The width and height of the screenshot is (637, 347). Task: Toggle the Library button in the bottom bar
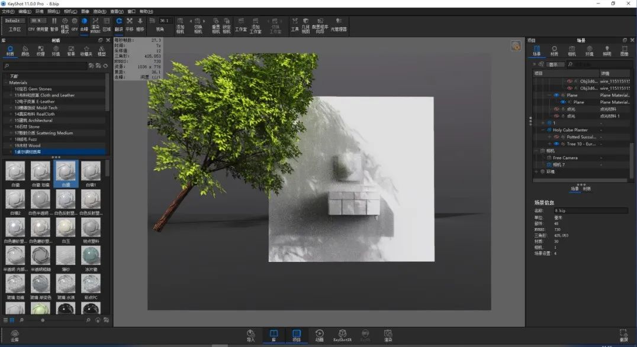pyautogui.click(x=274, y=336)
